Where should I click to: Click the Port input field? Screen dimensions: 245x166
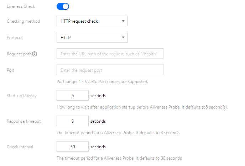[x=110, y=70]
